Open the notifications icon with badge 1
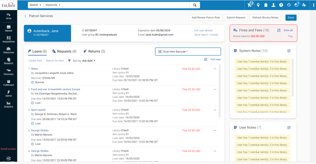The image size is (316, 164). tap(297, 5)
